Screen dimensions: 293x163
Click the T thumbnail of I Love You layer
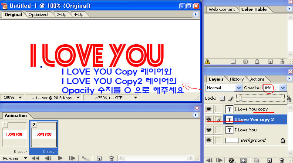tap(229, 130)
